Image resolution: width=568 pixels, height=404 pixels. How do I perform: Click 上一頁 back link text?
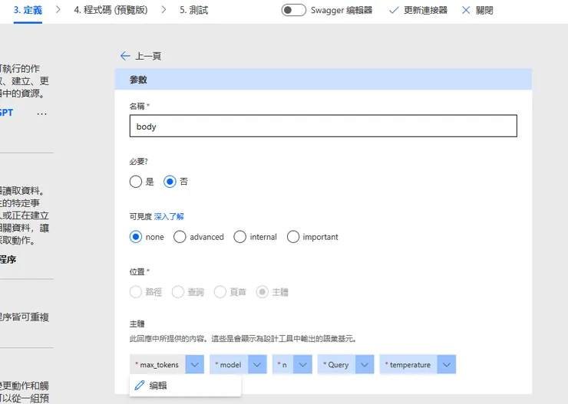148,56
